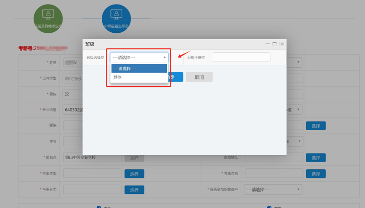Collapse the 班级选择框 dropdown via its arrow

(x=164, y=57)
